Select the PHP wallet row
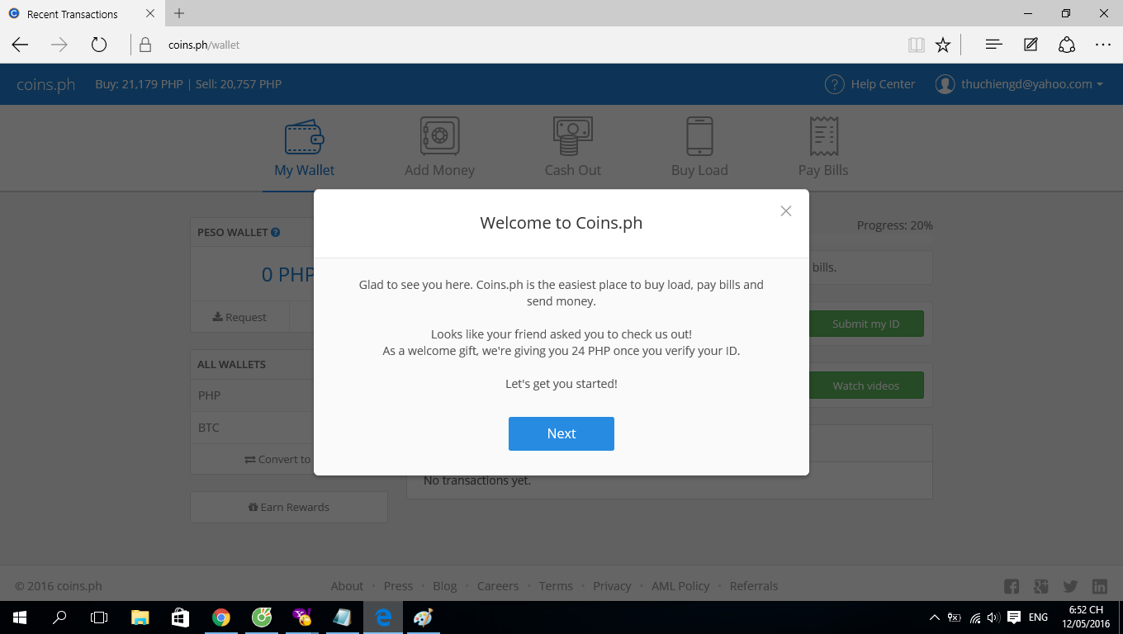This screenshot has width=1123, height=634. point(252,395)
